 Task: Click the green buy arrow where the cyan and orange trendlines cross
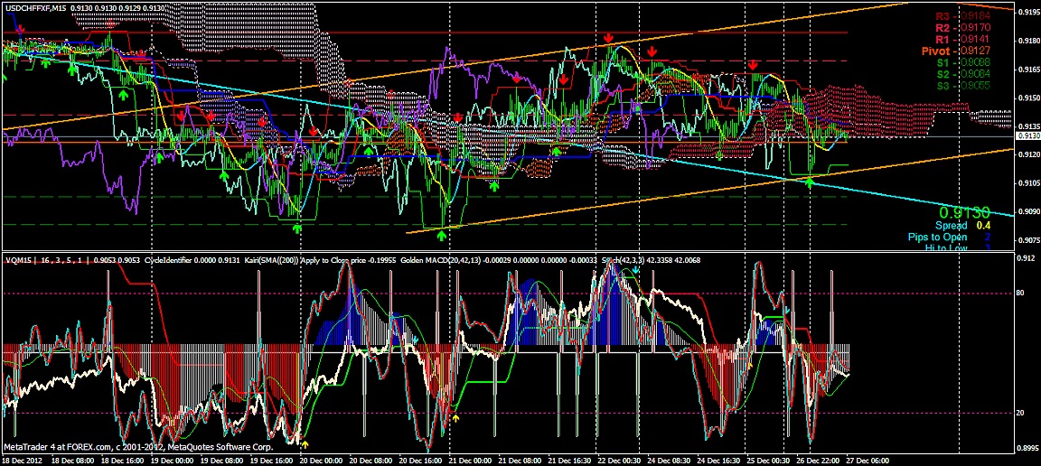pyautogui.click(x=810, y=183)
